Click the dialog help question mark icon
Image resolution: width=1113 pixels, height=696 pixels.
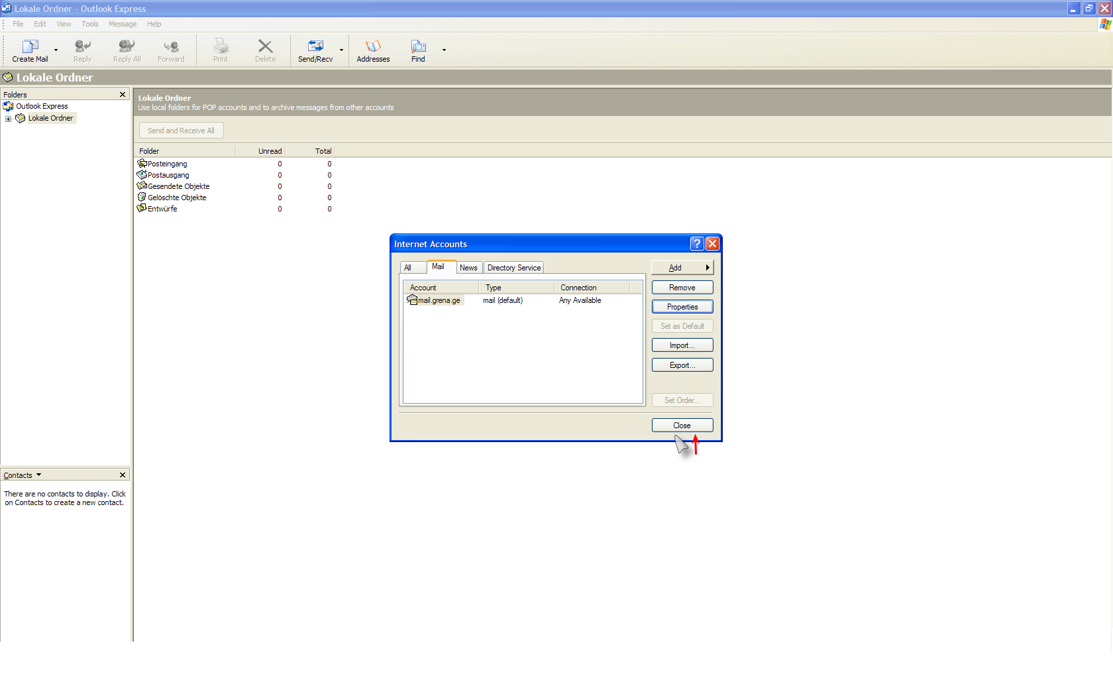[696, 244]
